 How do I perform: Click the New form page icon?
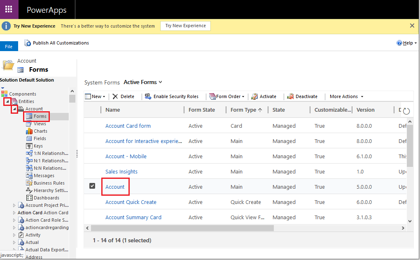click(x=88, y=96)
